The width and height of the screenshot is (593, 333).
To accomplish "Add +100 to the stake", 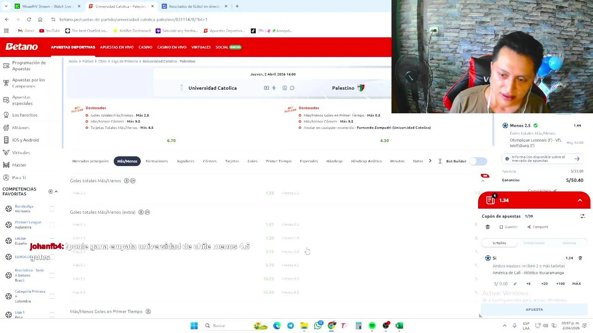I will [x=560, y=284].
